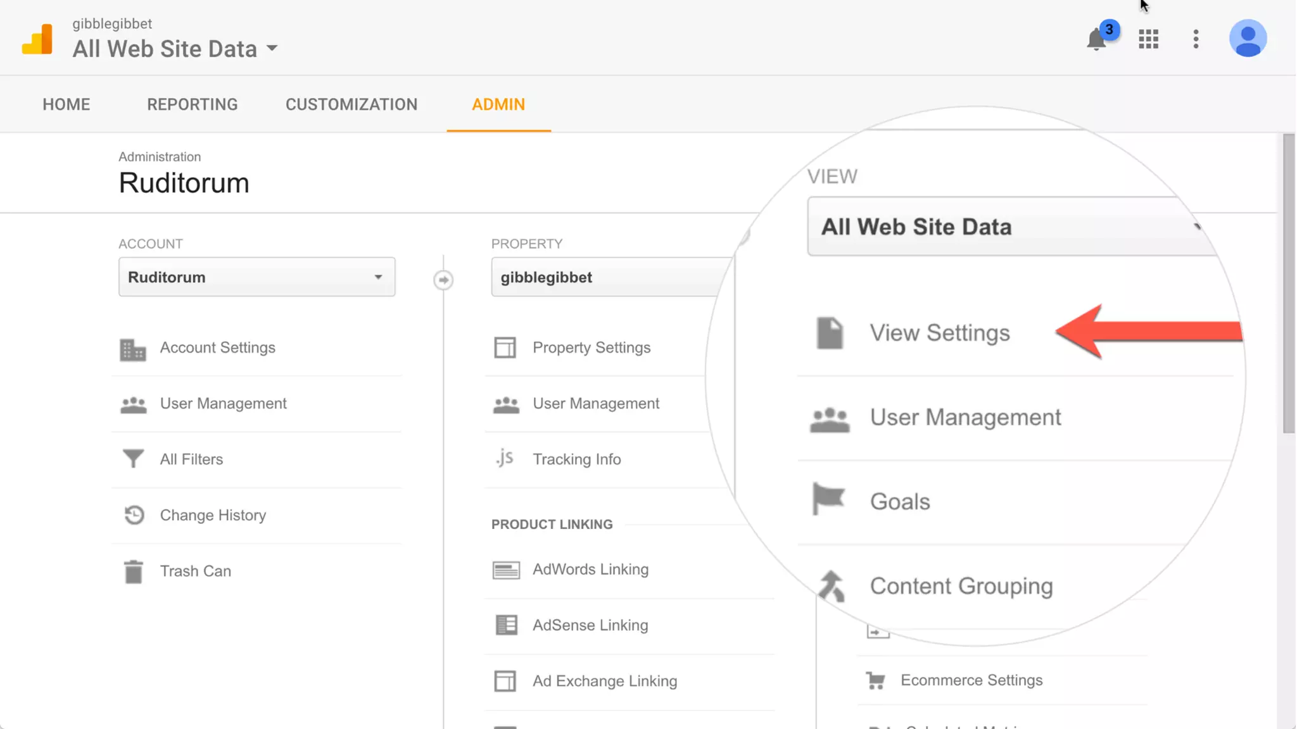Expand the Ruditorum account dropdown
This screenshot has height=729, width=1297.
[256, 277]
